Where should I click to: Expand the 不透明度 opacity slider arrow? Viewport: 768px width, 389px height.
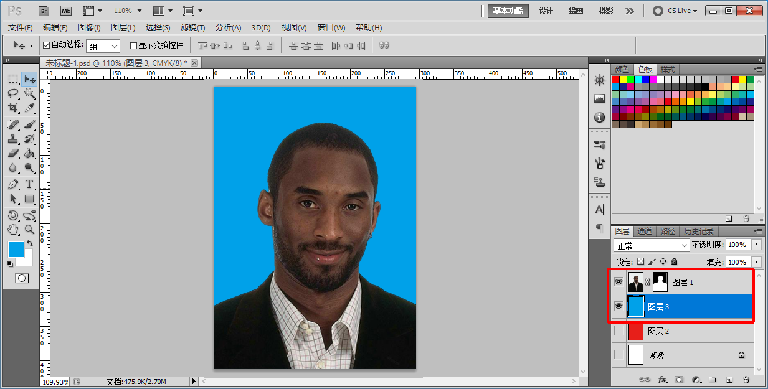pos(756,245)
